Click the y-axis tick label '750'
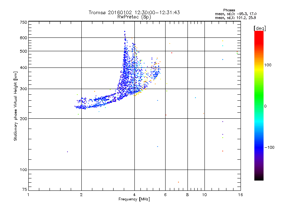The width and height of the screenshot is (283, 212). (23, 22)
